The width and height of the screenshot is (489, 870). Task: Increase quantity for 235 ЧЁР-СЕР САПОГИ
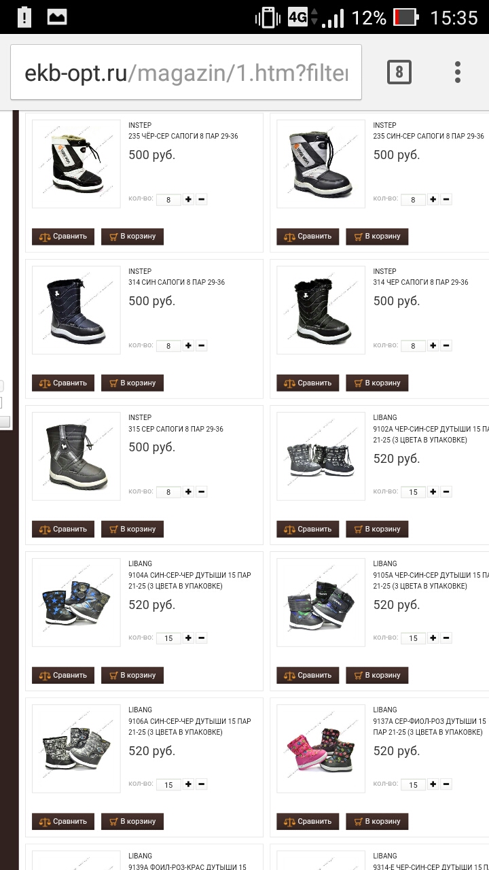[188, 199]
